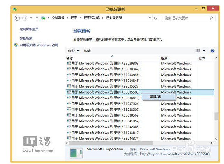224x164 pixels.
Task: Click the change view icon
Action: [x=198, y=51]
